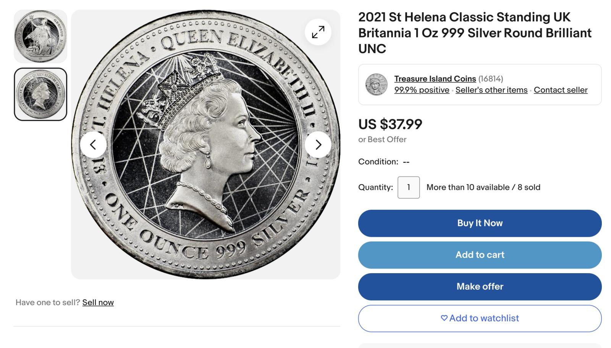
Task: Click the Quantity input box
Action: 408,187
